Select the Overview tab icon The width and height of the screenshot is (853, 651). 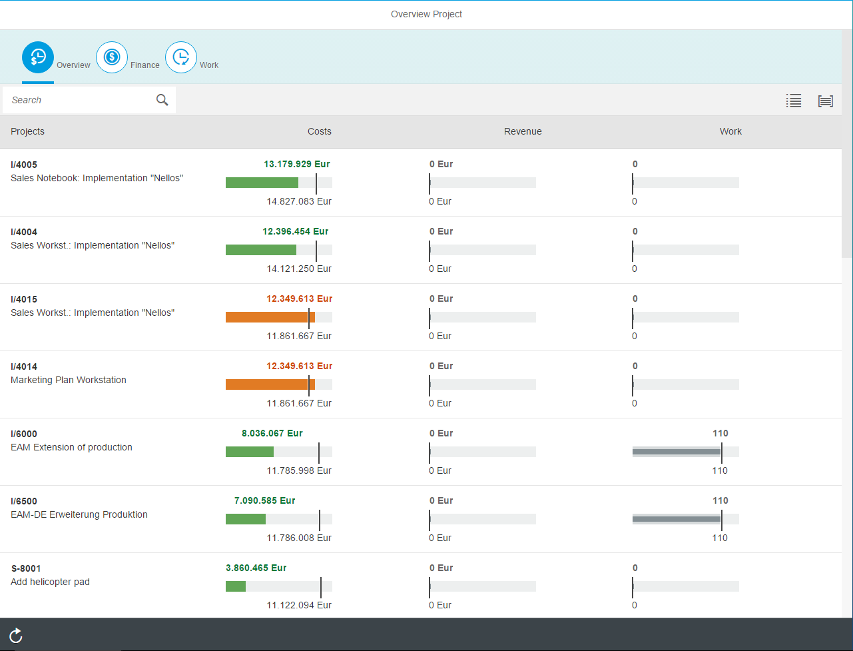point(38,57)
